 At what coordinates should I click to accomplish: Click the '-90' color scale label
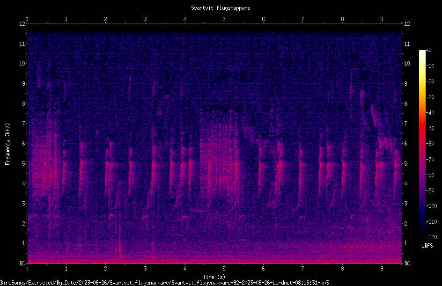tap(430, 191)
